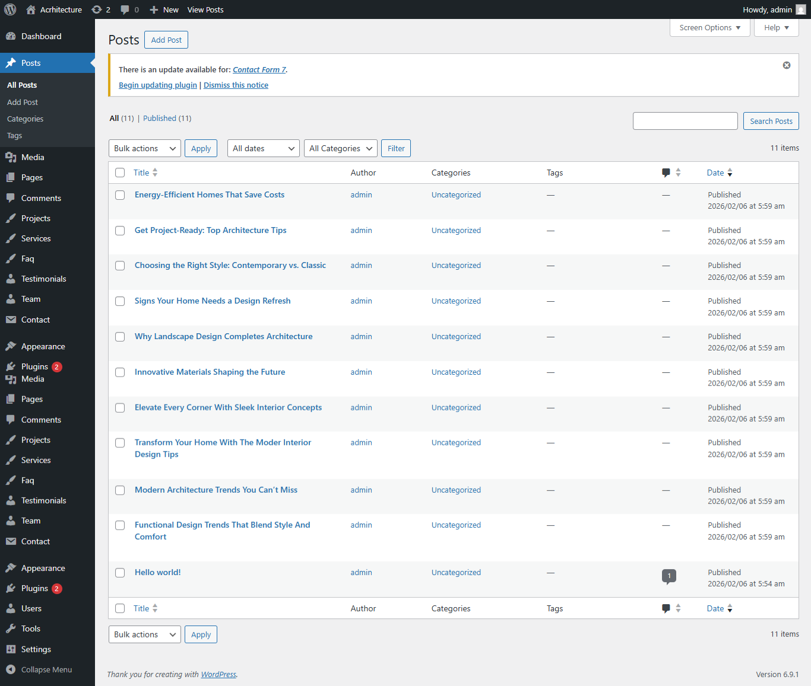Expand the Screen Options panel
Screen dimensions: 811x686
pyautogui.click(x=709, y=28)
